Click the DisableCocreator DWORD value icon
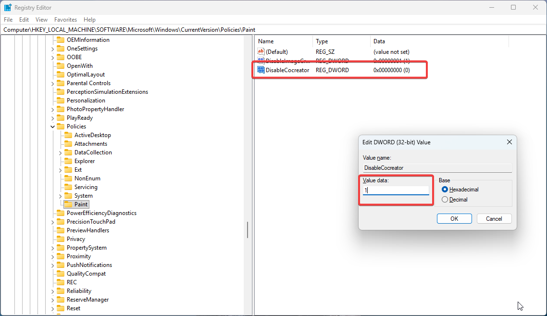This screenshot has height=316, width=547. coord(261,70)
